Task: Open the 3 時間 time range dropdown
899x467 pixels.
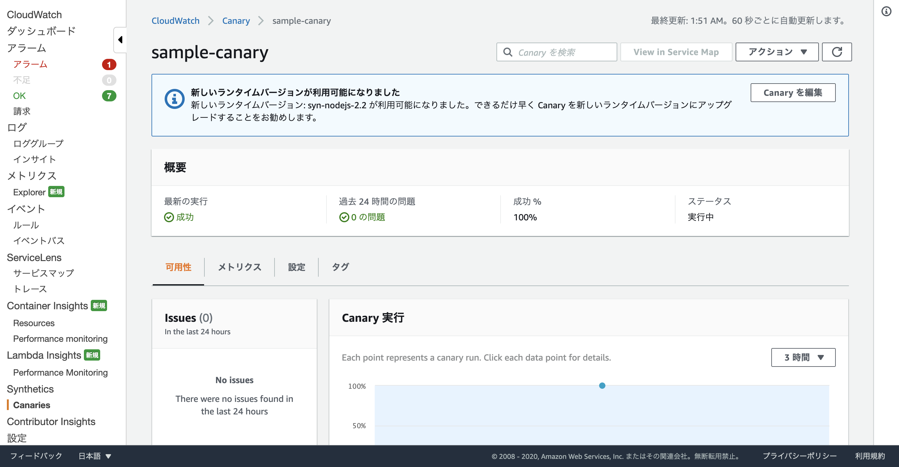Action: click(x=803, y=357)
